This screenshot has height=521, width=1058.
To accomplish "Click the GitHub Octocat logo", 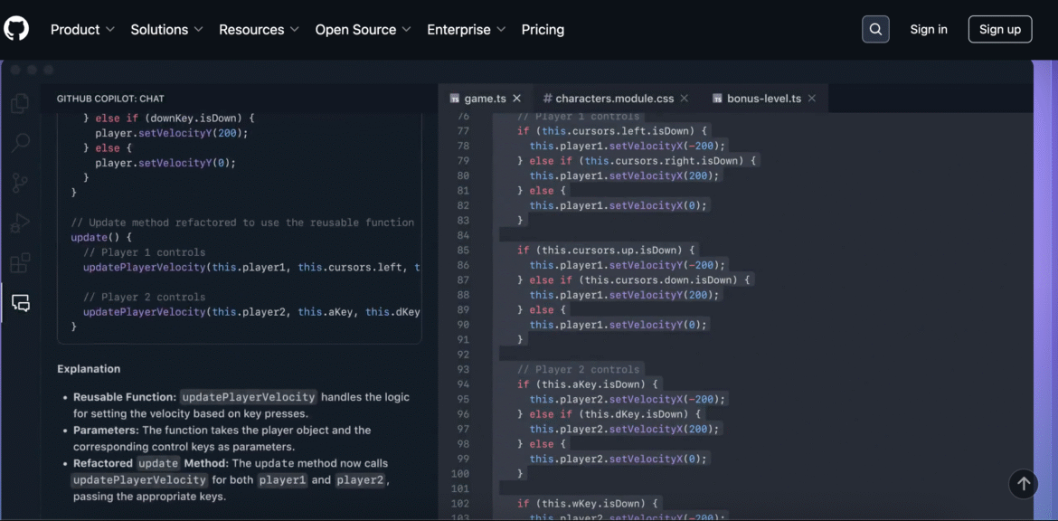I will click(x=17, y=28).
